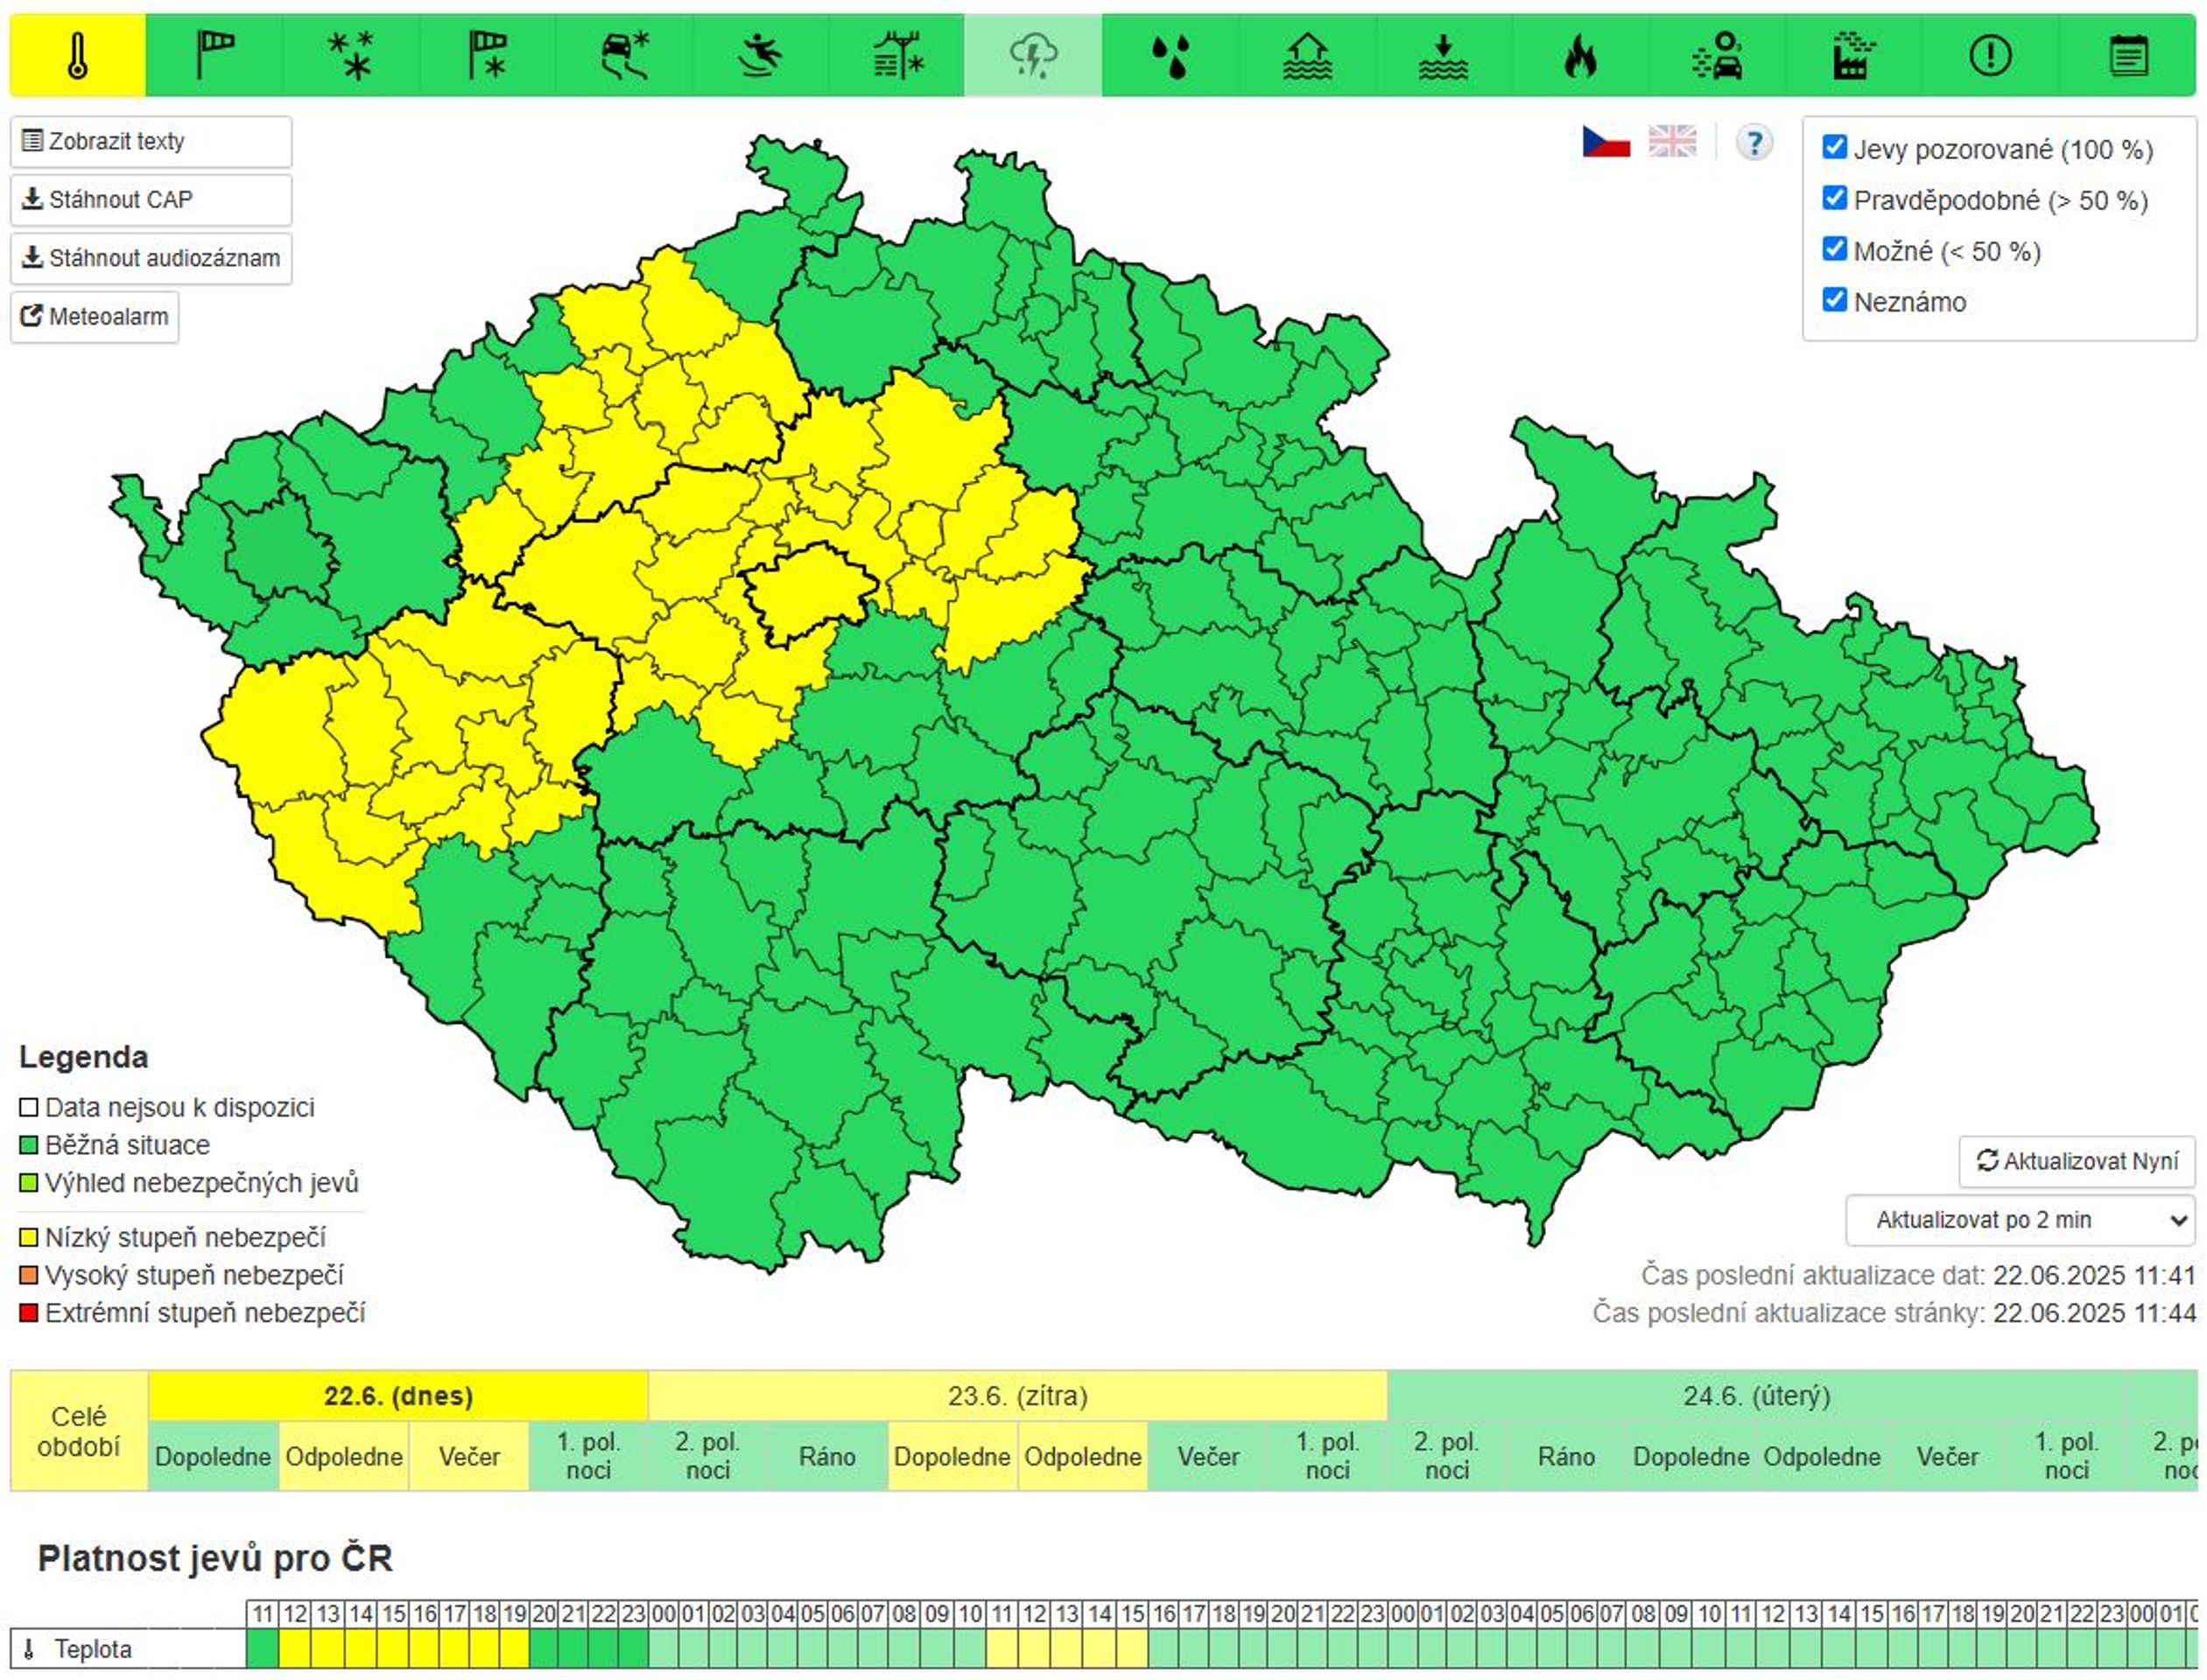Click the yellow Prague district on map

pos(808,592)
